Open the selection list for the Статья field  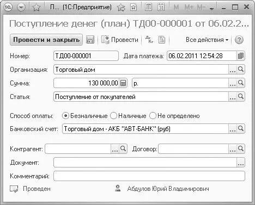pos(233,97)
